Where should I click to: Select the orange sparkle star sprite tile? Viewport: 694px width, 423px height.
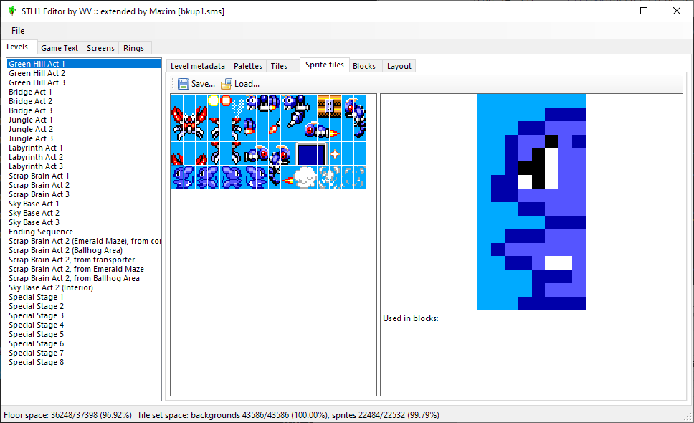[335, 153]
